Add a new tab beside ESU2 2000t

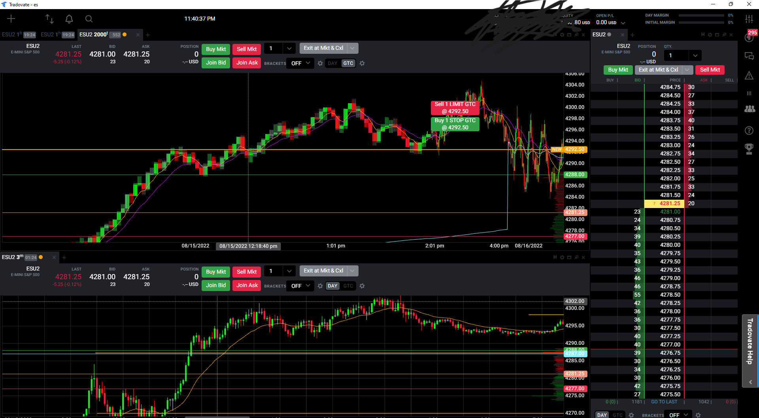[x=148, y=35]
